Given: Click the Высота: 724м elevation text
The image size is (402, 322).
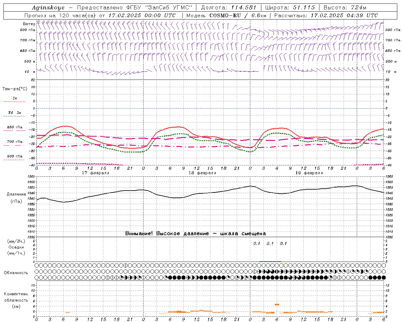Looking at the screenshot, I should click(x=345, y=8).
